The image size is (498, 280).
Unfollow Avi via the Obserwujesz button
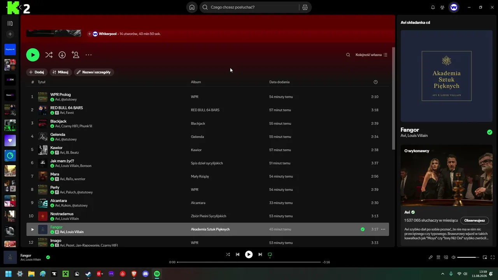tap(474, 220)
